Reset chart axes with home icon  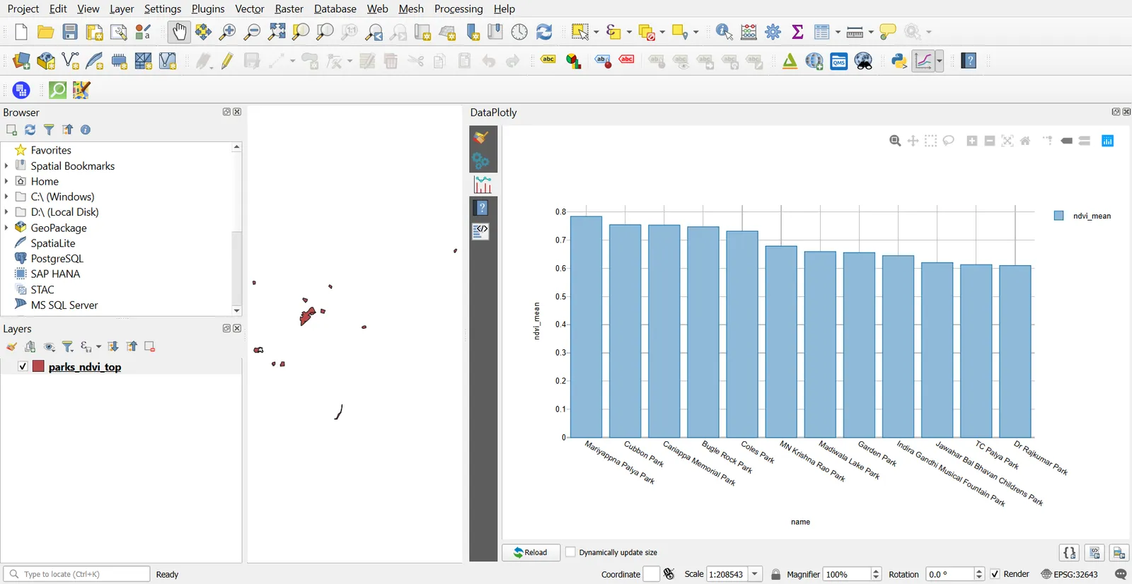[1025, 141]
